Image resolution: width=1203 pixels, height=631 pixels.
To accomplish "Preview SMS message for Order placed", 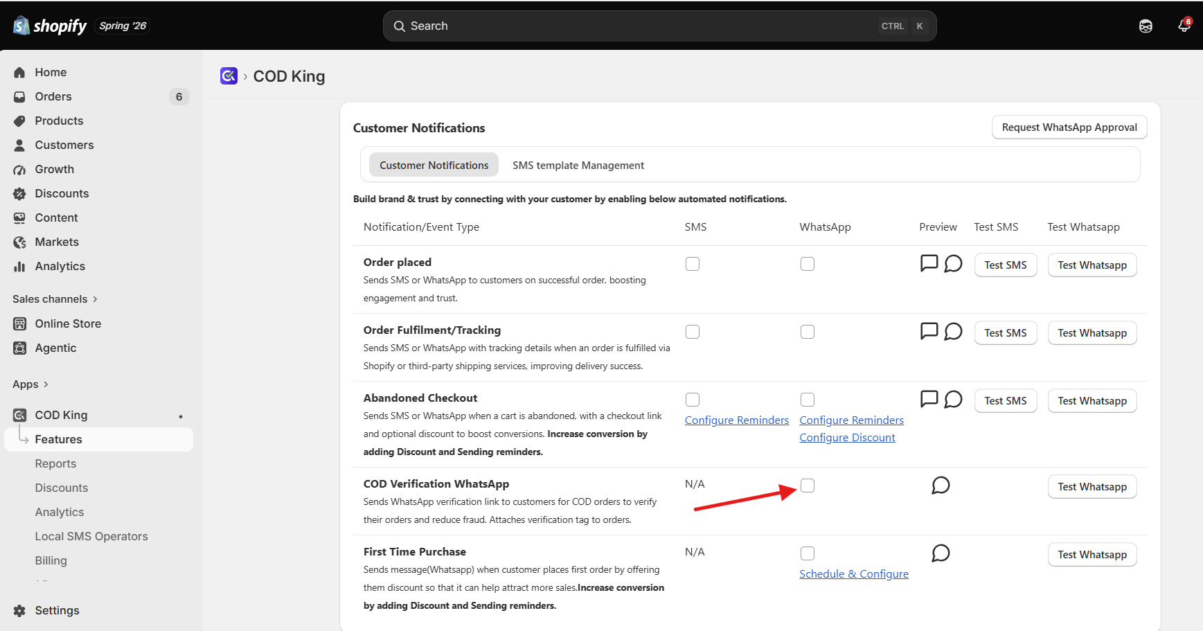I will point(929,263).
